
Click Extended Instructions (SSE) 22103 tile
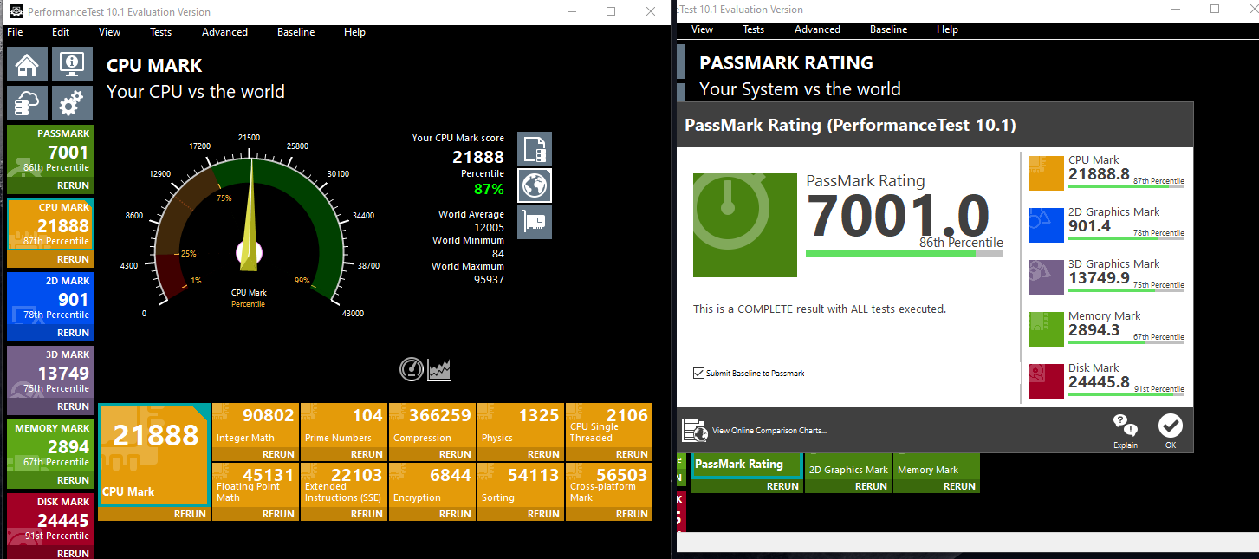tap(344, 485)
